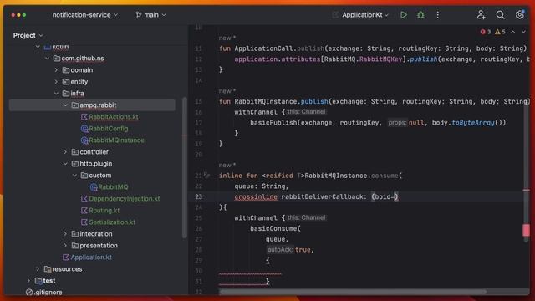Viewport: 535px width, 301px height.
Task: Select Routing.kt in the tree
Action: (104, 211)
